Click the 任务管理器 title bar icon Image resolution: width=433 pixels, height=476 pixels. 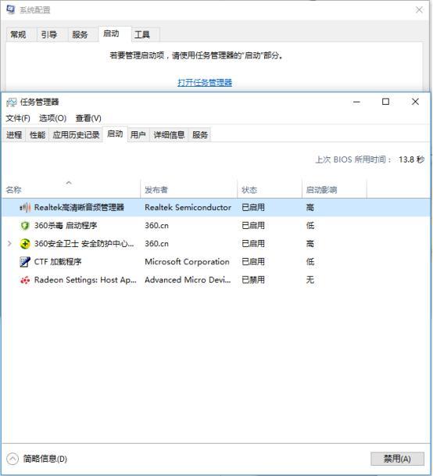(12, 102)
